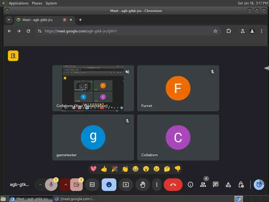Expand audio settings chevron
Image resolution: width=269 pixels, height=202 pixels.
click(40, 185)
